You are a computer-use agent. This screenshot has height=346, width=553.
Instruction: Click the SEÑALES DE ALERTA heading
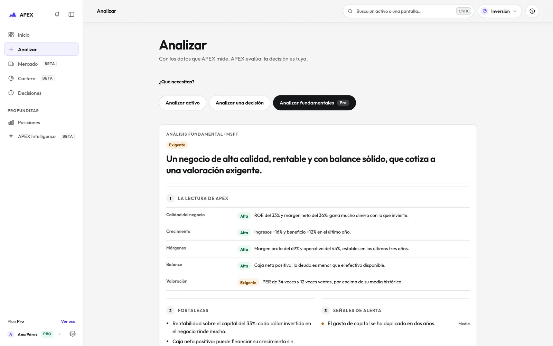[x=357, y=310]
